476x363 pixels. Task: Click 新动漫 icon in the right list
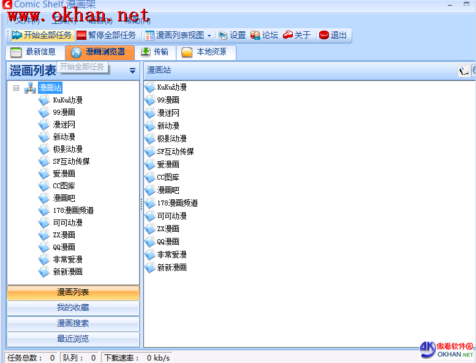[149, 126]
